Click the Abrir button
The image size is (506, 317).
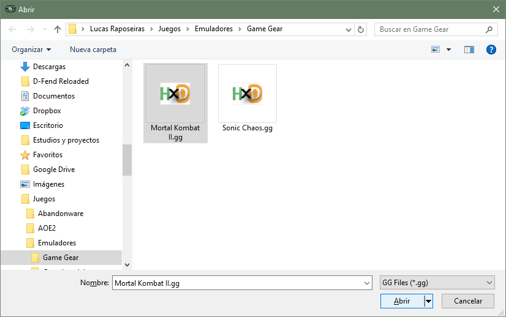click(402, 301)
